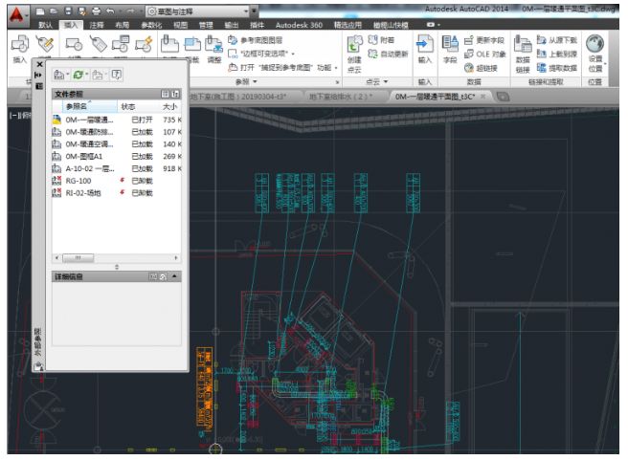
Task: Click the Open file folder icon
Action: tap(54, 11)
